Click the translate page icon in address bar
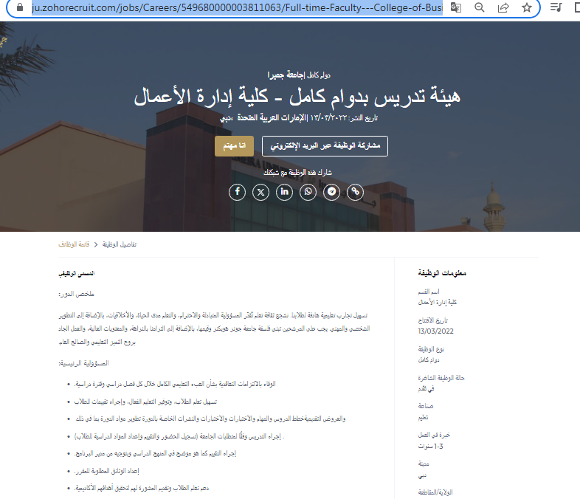Screen dimensions: 580x499 (x=456, y=8)
